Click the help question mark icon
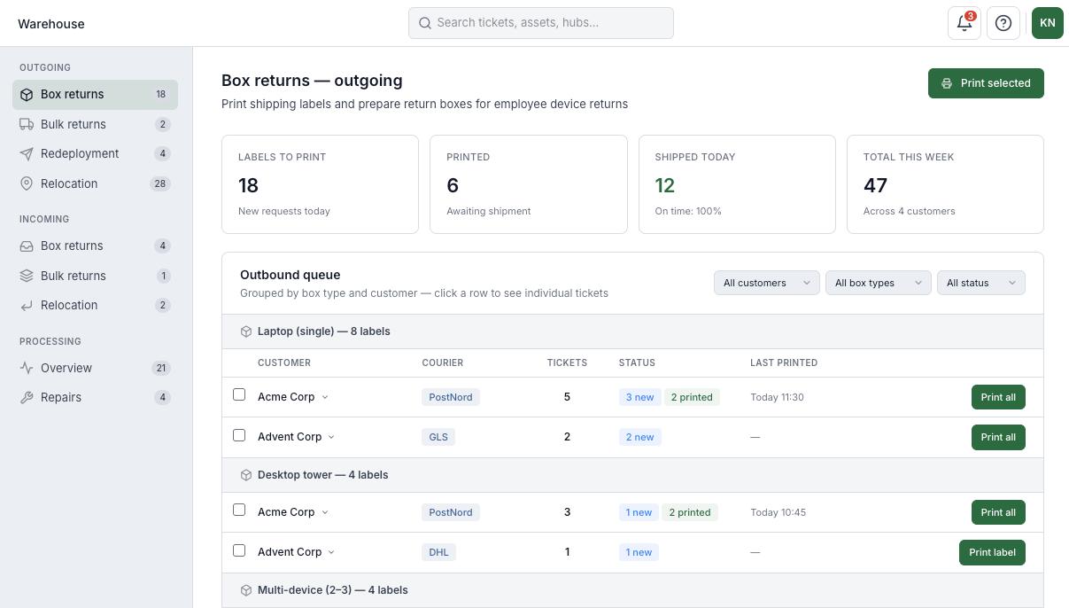1069x608 pixels. (x=1003, y=23)
